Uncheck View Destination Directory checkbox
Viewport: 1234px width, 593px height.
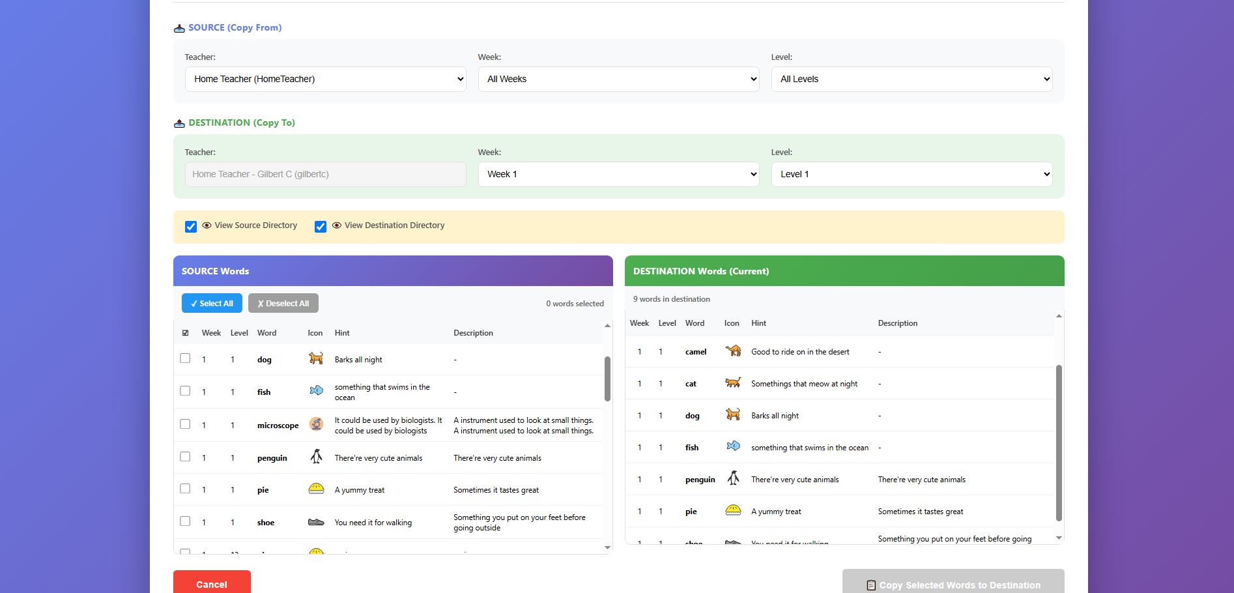pyautogui.click(x=321, y=227)
